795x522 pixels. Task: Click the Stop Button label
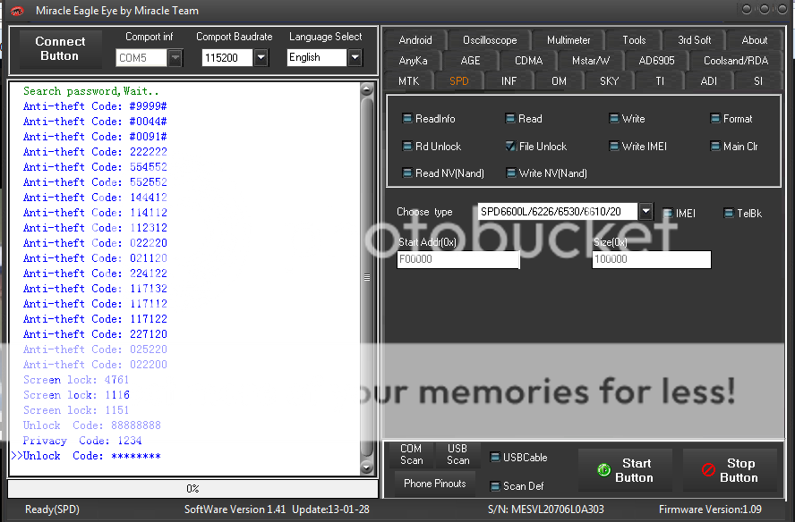739,470
